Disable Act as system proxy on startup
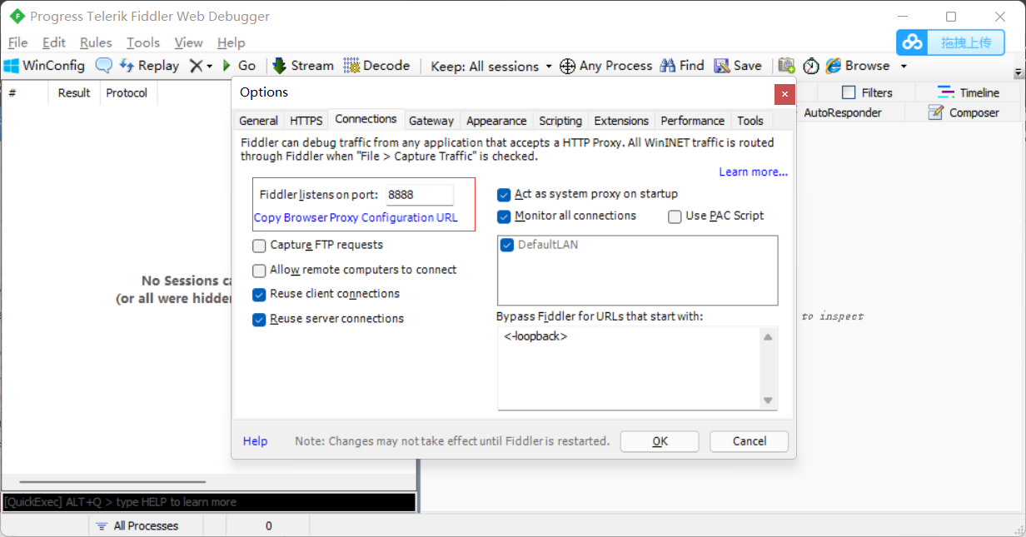 [504, 195]
